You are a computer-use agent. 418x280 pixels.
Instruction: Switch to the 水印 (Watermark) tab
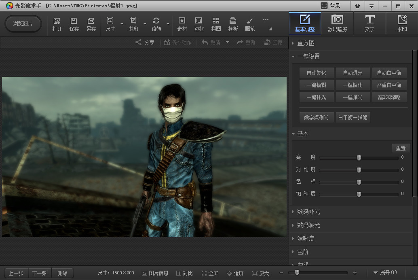[402, 23]
